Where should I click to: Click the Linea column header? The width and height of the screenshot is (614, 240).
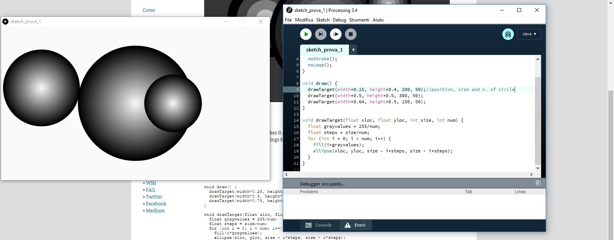[x=520, y=192]
